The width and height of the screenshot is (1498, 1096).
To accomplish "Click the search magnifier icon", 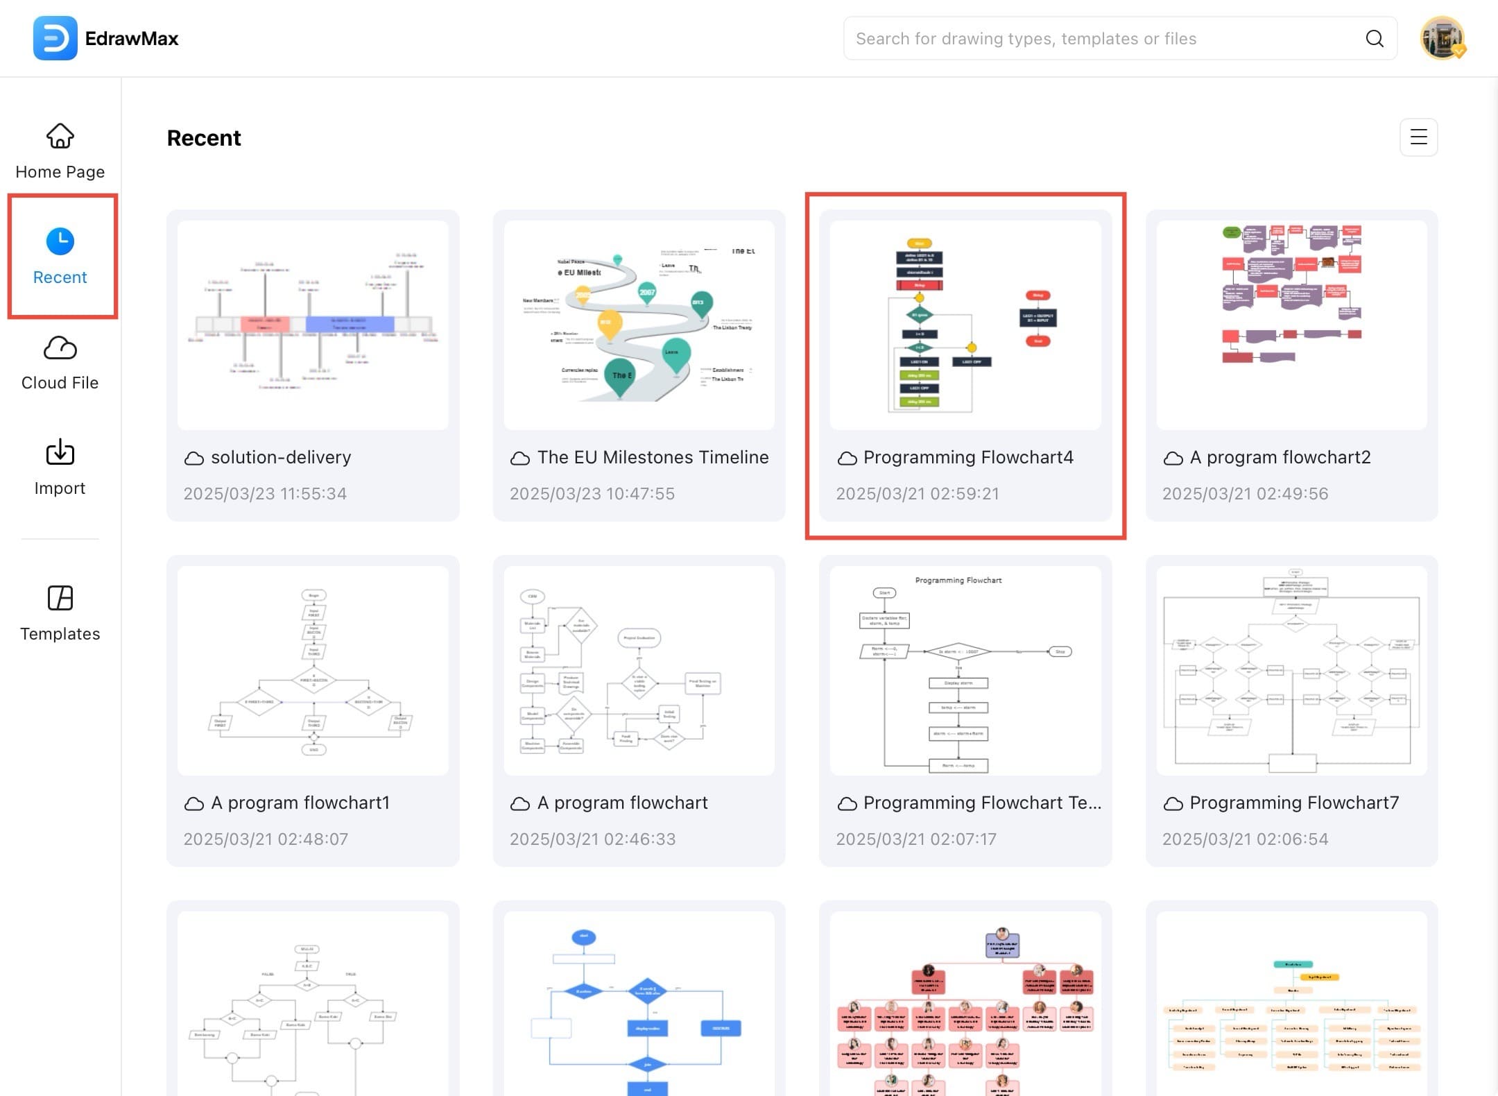I will [1374, 39].
